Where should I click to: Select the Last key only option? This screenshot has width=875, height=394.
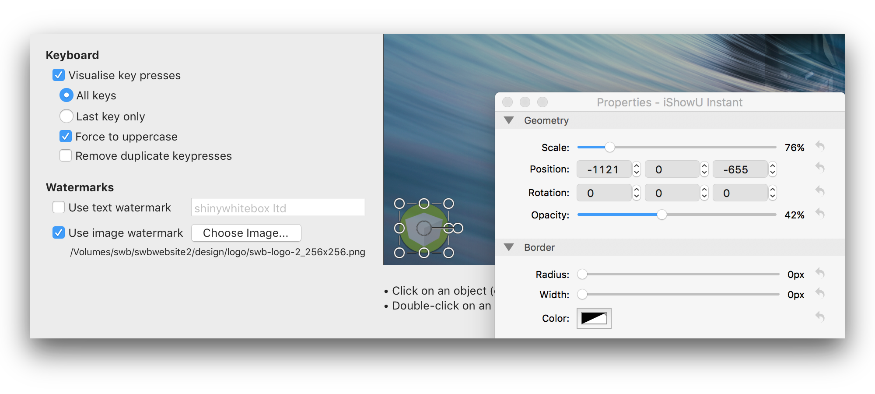(66, 116)
